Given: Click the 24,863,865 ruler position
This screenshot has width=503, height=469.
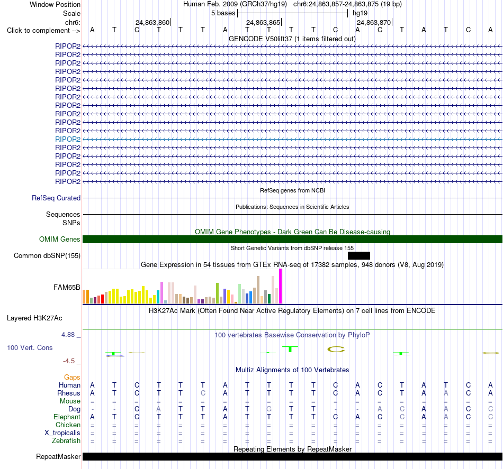Looking at the screenshot, I should click(x=263, y=22).
